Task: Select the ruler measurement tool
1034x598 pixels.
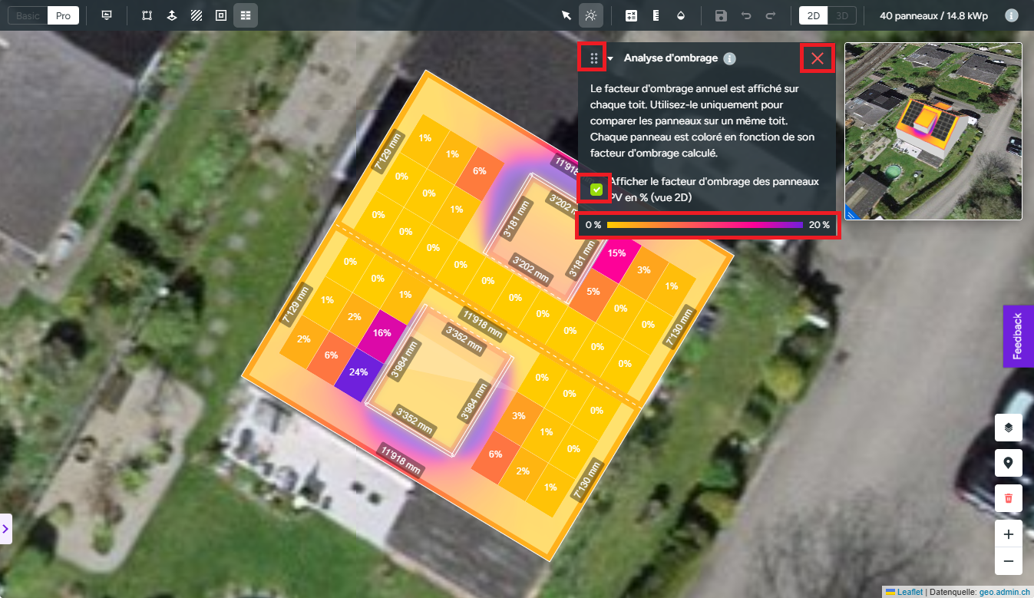Action: pyautogui.click(x=656, y=15)
